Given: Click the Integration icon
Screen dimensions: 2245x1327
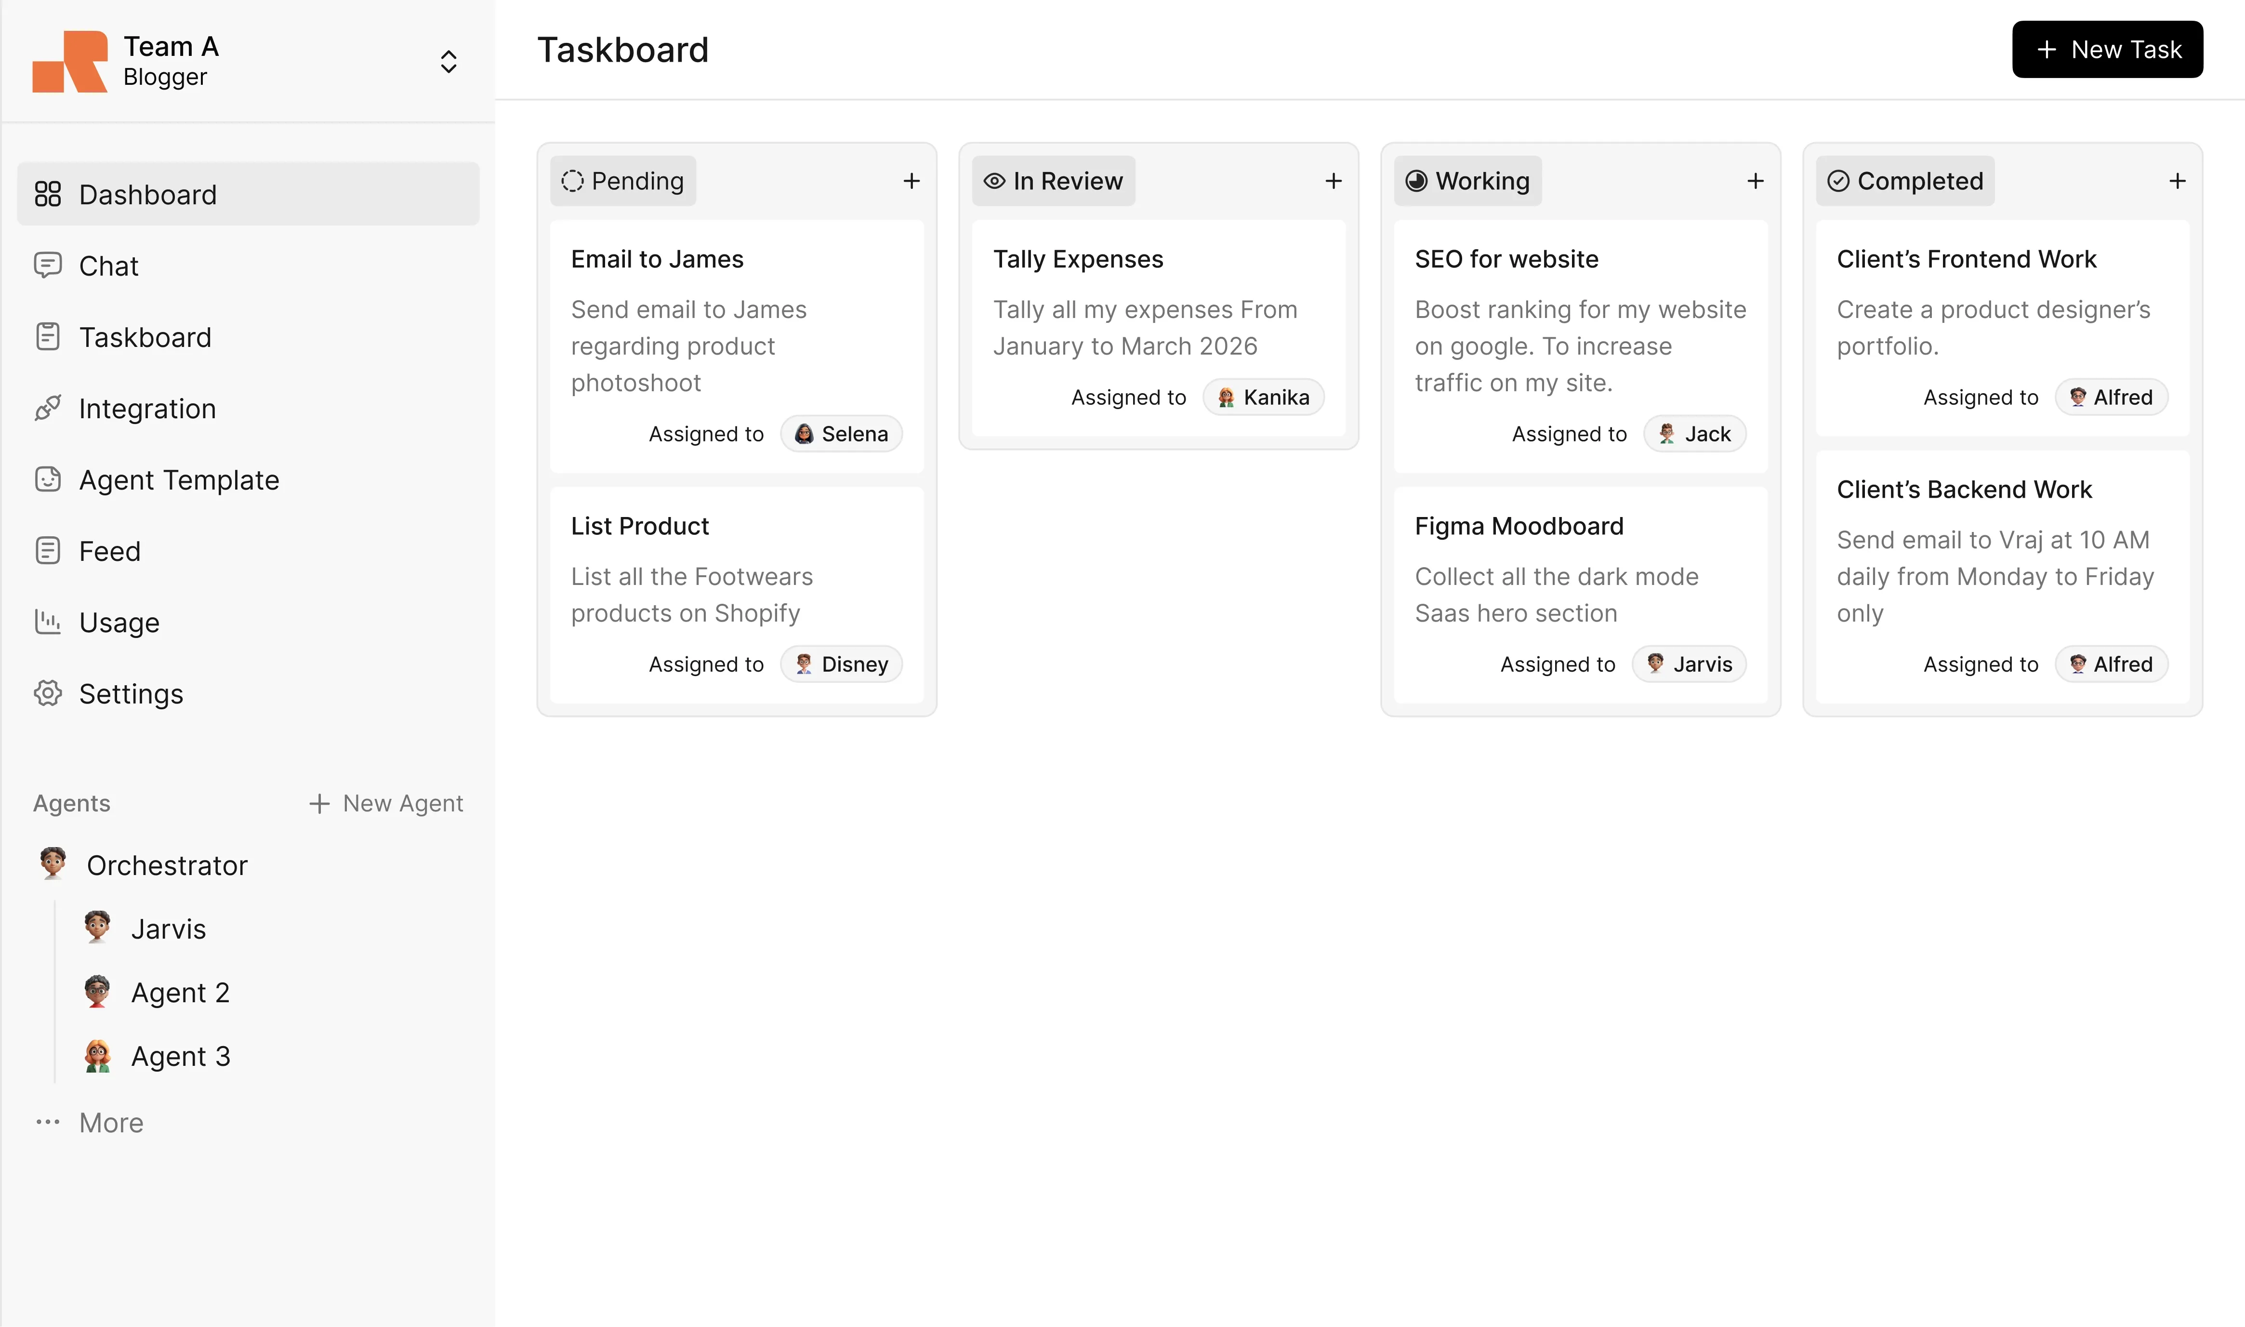Looking at the screenshot, I should 47,408.
